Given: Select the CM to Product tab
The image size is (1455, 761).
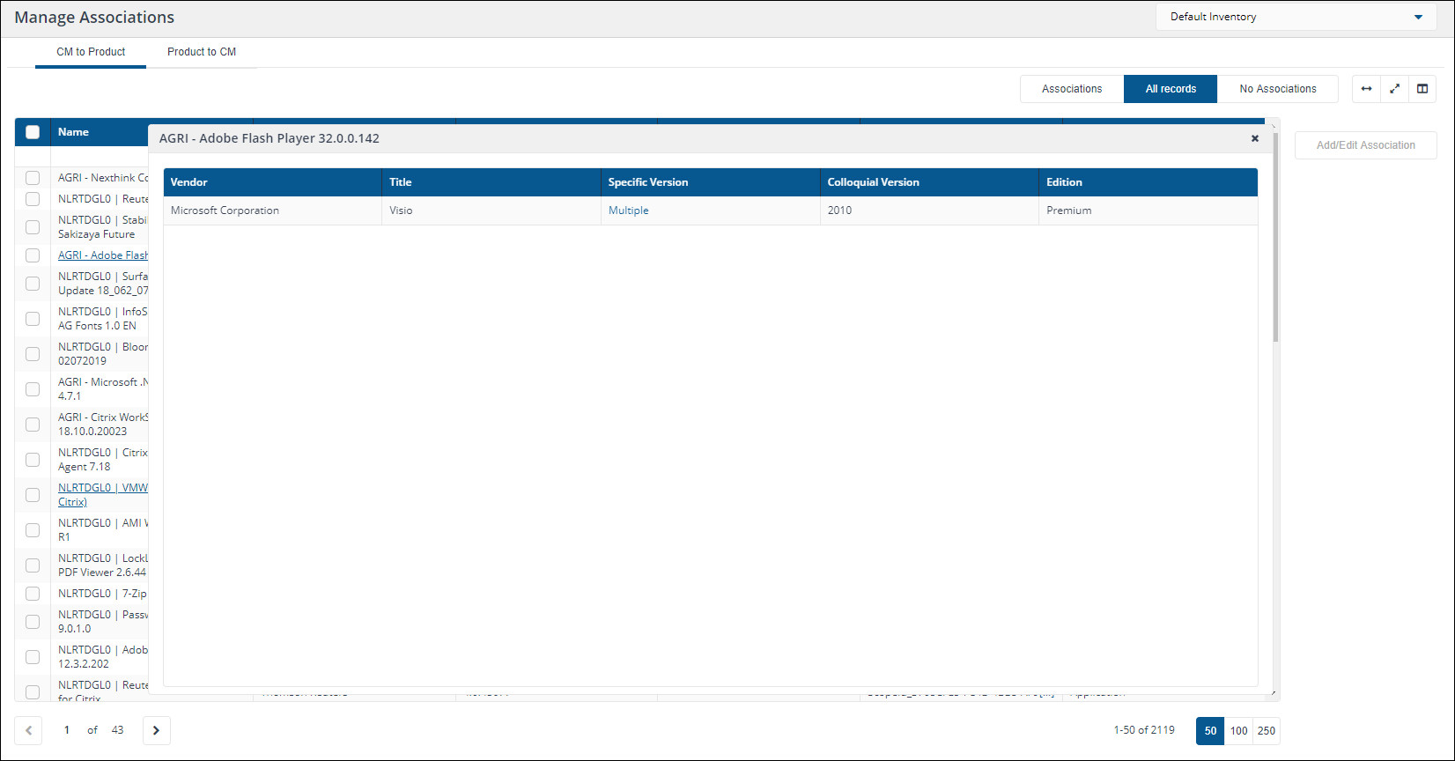Looking at the screenshot, I should (x=91, y=52).
